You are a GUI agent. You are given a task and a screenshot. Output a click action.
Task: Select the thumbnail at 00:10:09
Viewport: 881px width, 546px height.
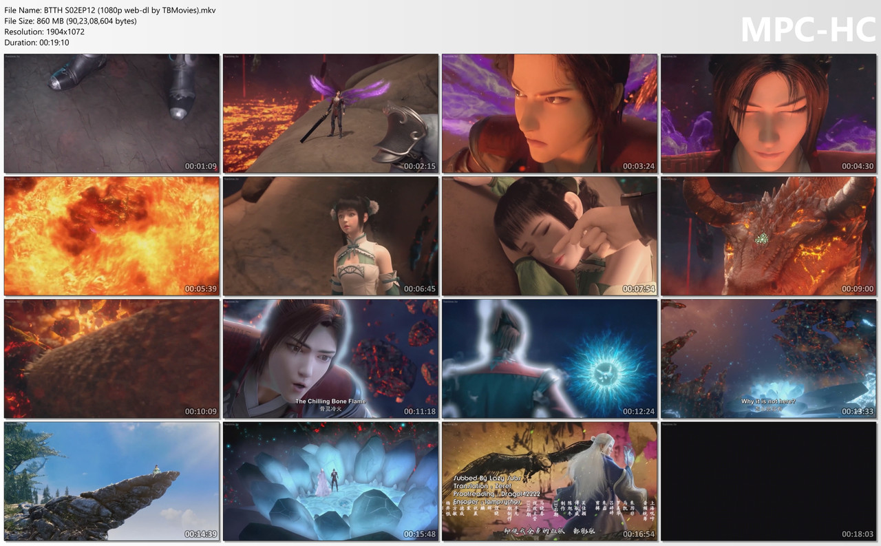(112, 359)
